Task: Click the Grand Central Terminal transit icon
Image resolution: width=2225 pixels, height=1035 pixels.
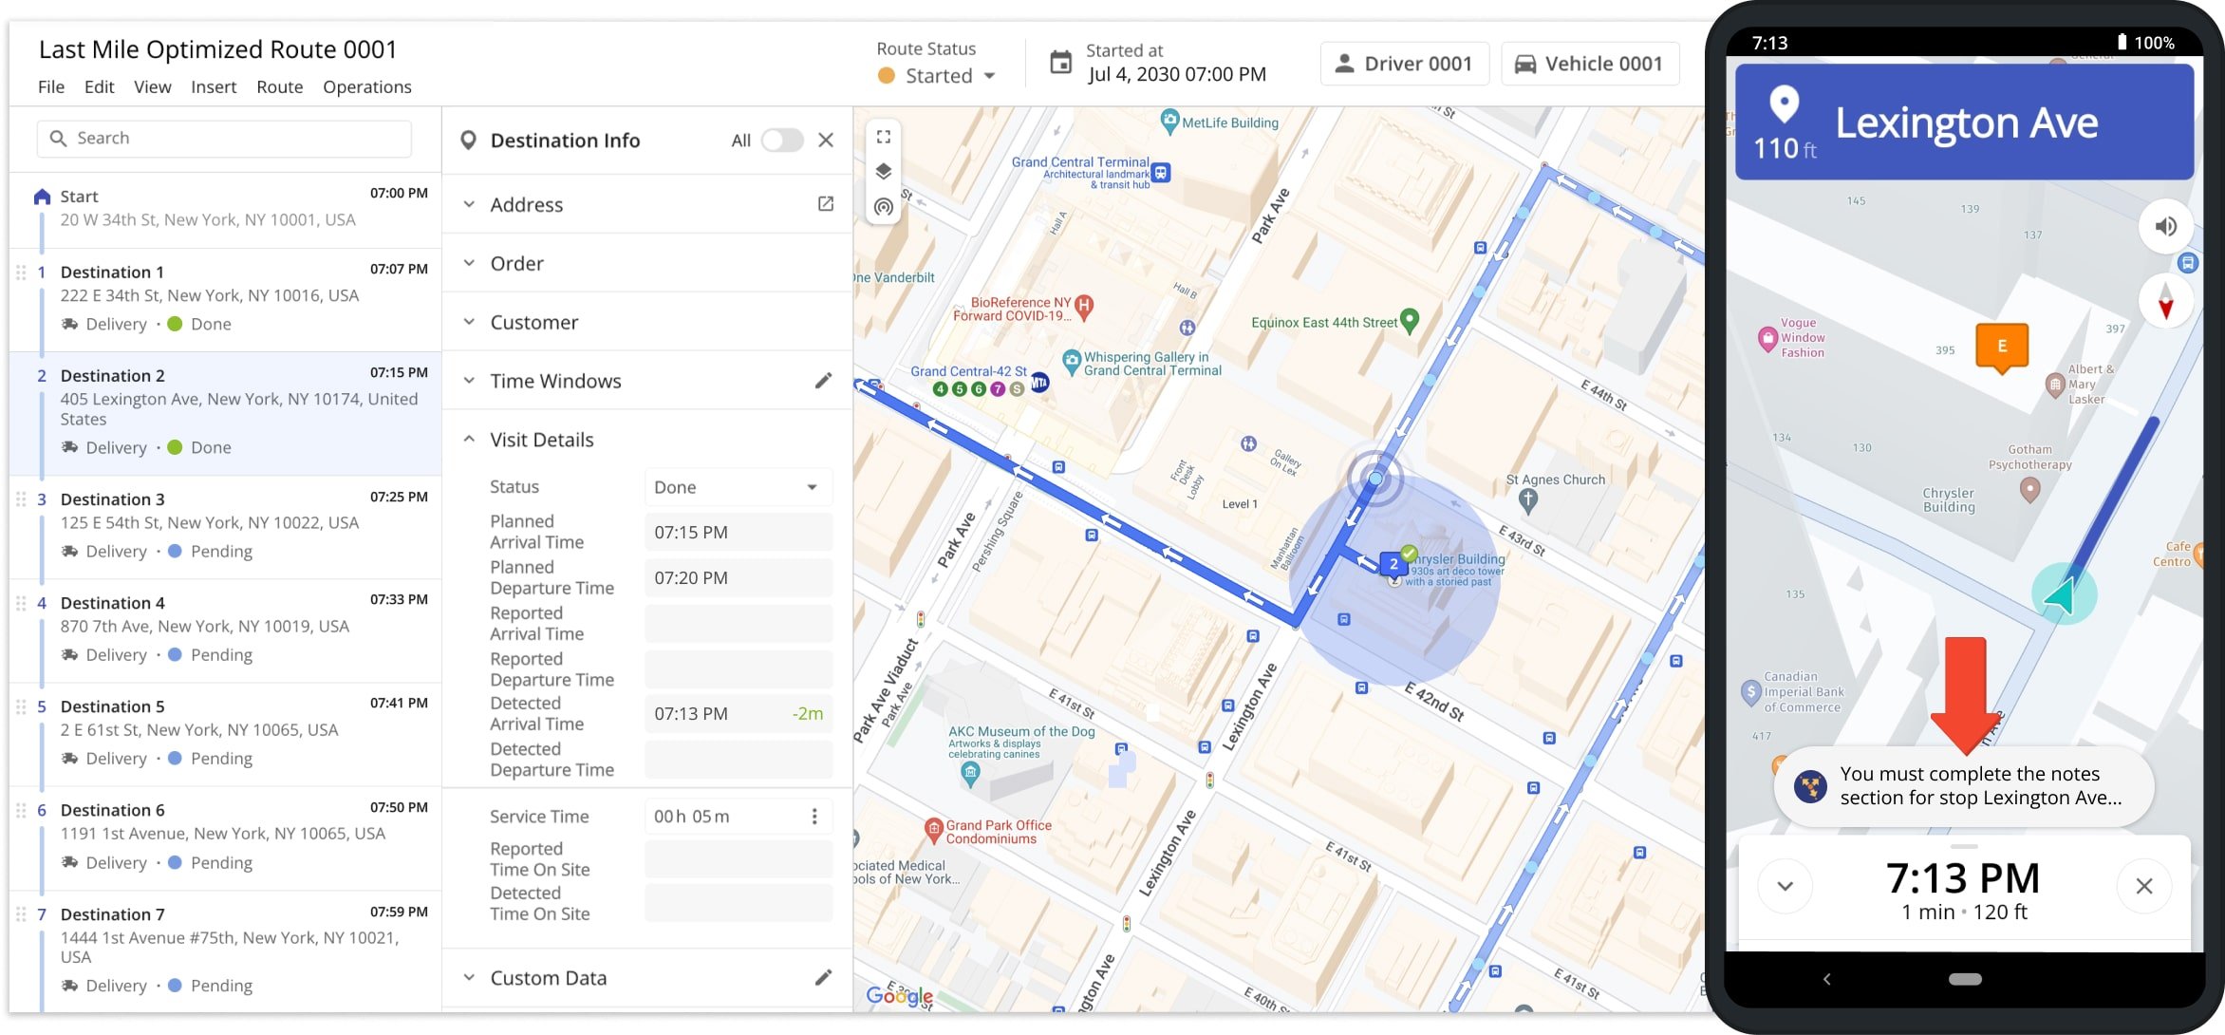Action: click(x=1161, y=173)
